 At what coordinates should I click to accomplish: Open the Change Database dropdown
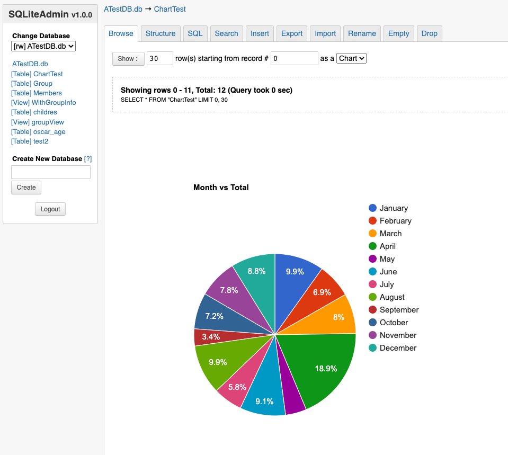(x=43, y=46)
